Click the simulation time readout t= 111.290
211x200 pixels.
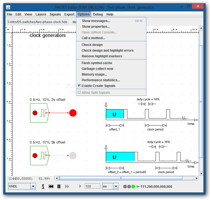click(154, 186)
